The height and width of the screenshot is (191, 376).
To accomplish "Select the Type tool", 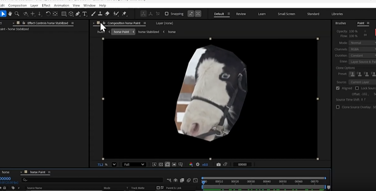I will pyautogui.click(x=85, y=14).
